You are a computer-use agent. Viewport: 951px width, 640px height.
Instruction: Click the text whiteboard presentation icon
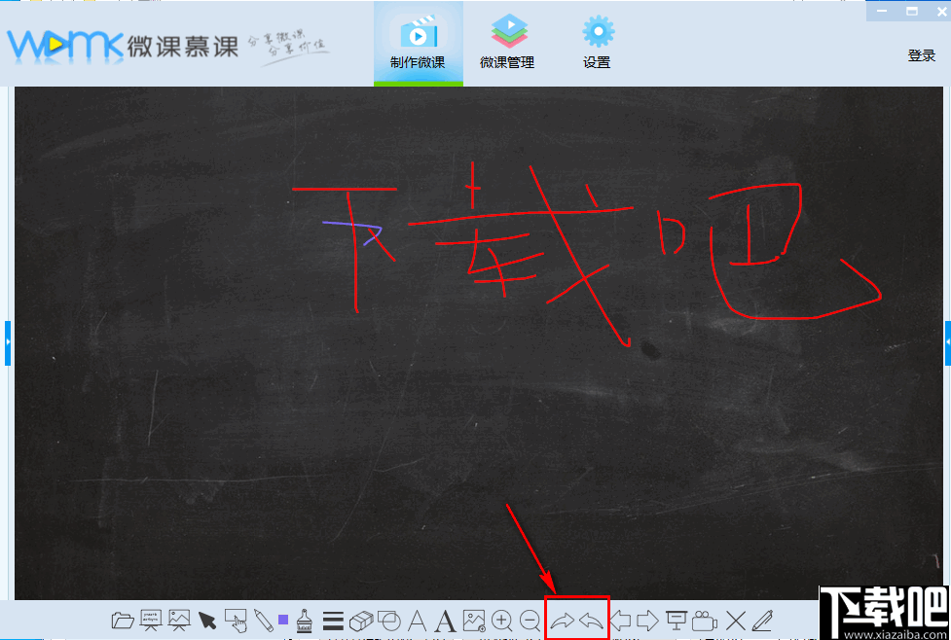(151, 620)
